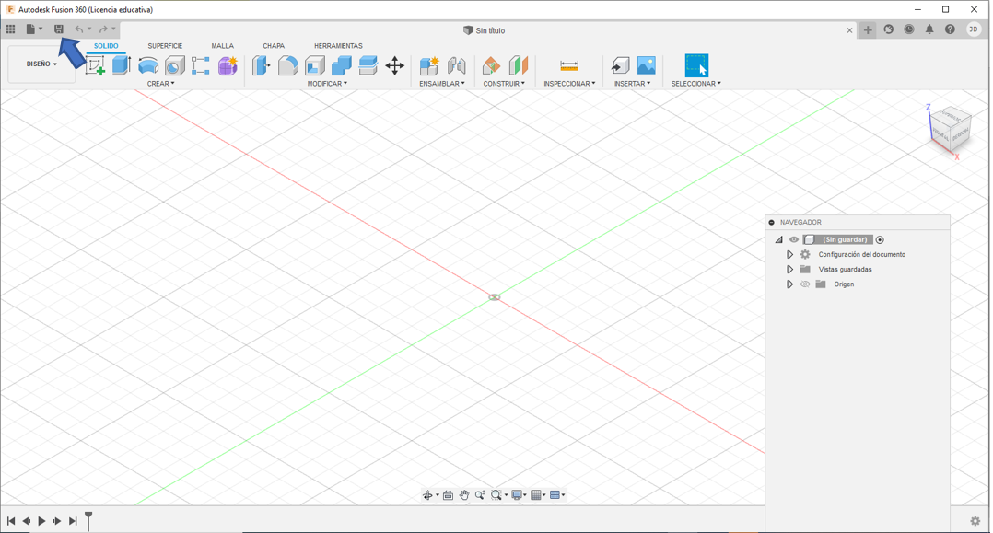Select the Offset Plane tool

491,65
